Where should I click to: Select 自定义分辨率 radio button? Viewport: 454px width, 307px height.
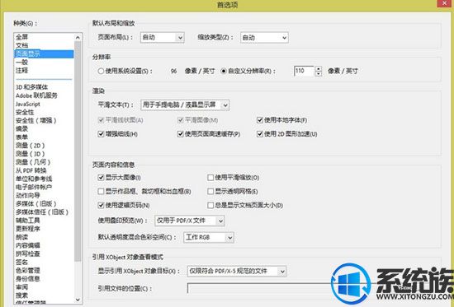pos(224,71)
